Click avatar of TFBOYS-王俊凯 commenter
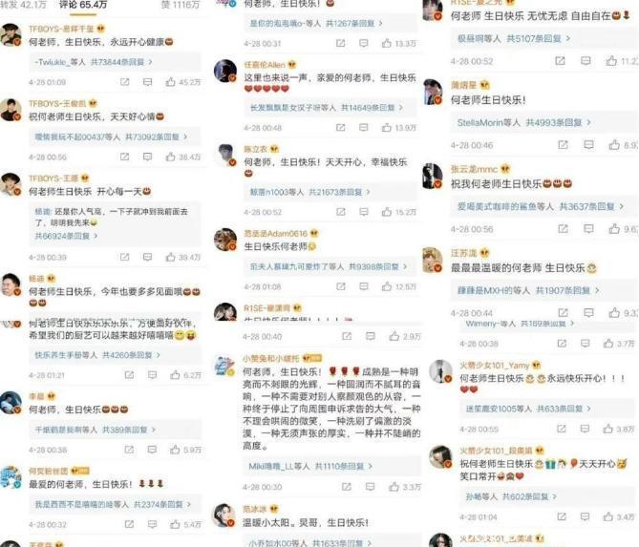This screenshot has height=547, width=639. pos(11,110)
